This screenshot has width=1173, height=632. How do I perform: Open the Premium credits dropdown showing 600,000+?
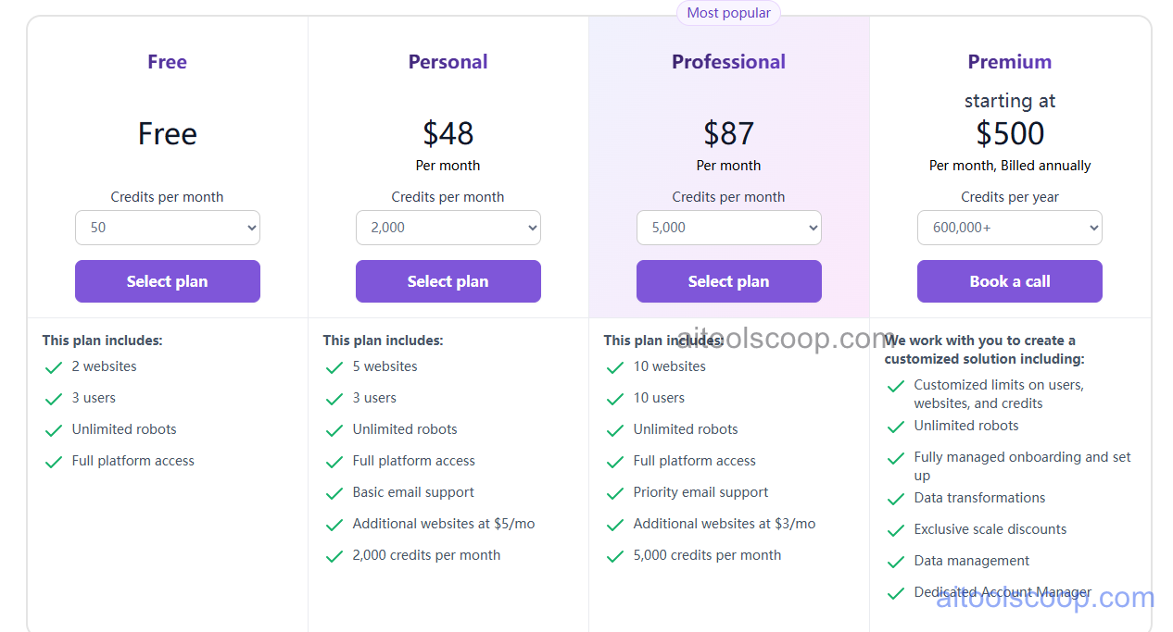1009,227
